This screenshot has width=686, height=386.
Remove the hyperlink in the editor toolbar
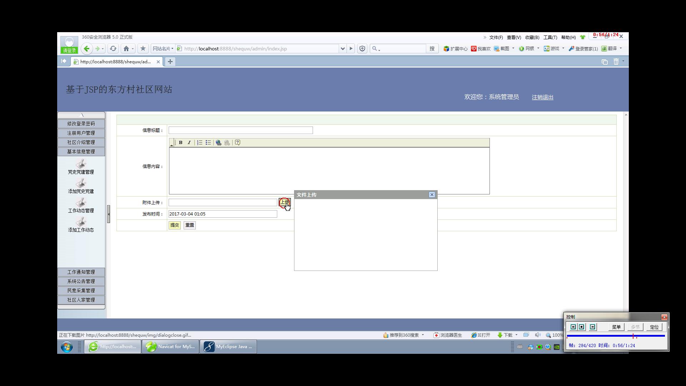pos(227,143)
